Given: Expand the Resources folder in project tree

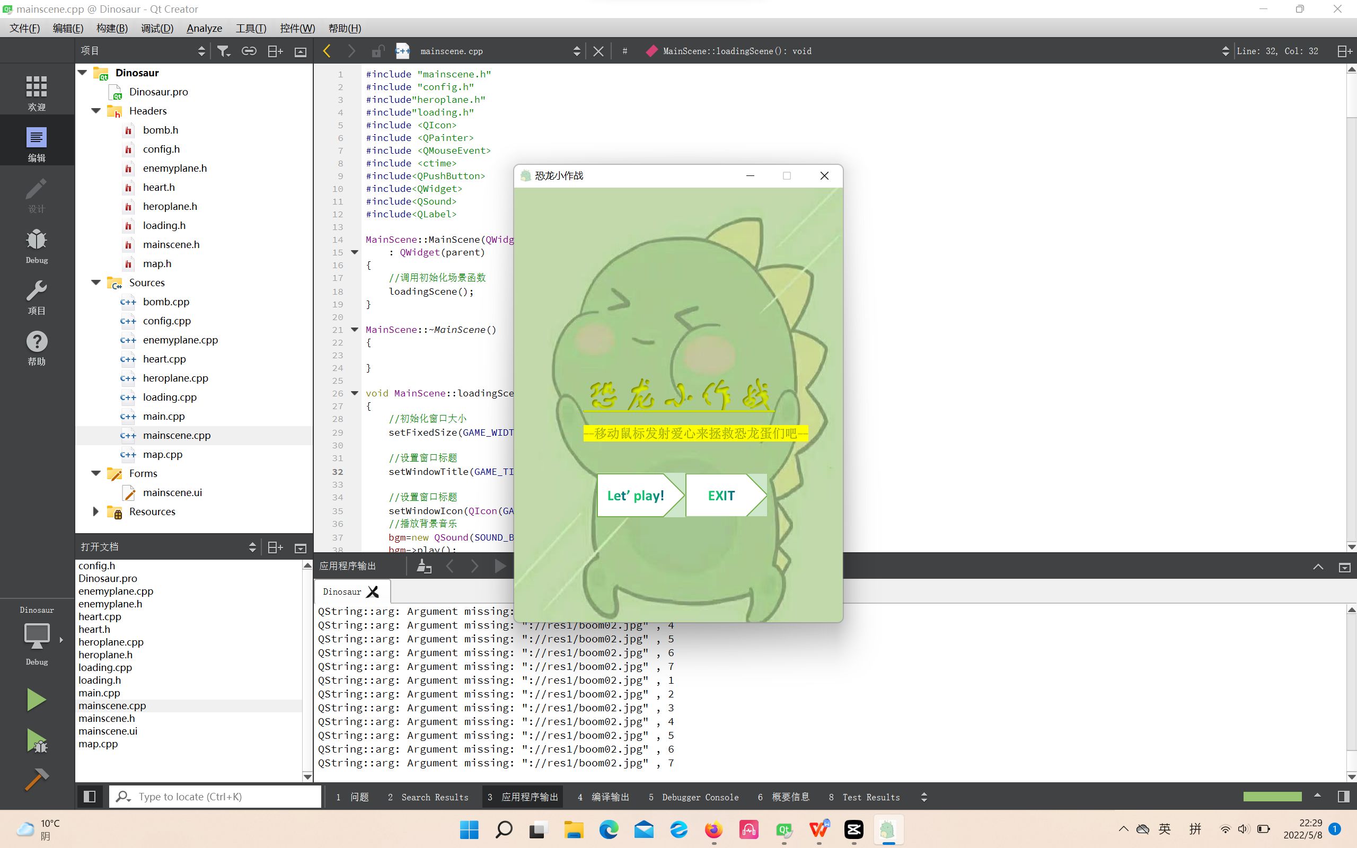Looking at the screenshot, I should coord(95,511).
